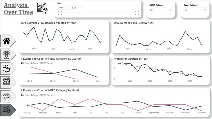Click the Qtr 1 axis label

click(x=30, y=81)
